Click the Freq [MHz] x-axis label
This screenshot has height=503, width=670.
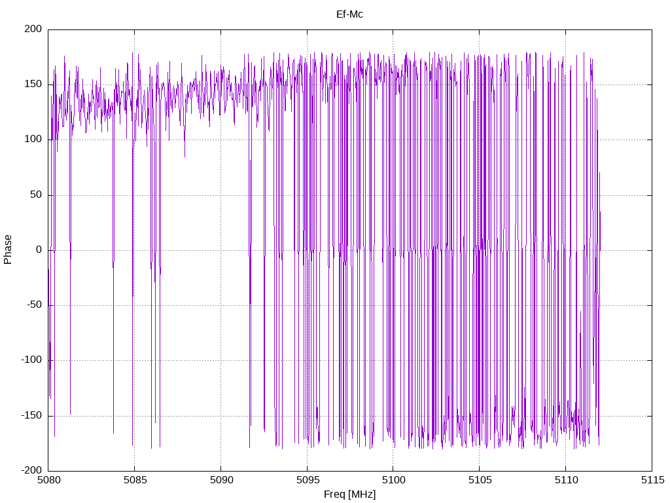(349, 494)
